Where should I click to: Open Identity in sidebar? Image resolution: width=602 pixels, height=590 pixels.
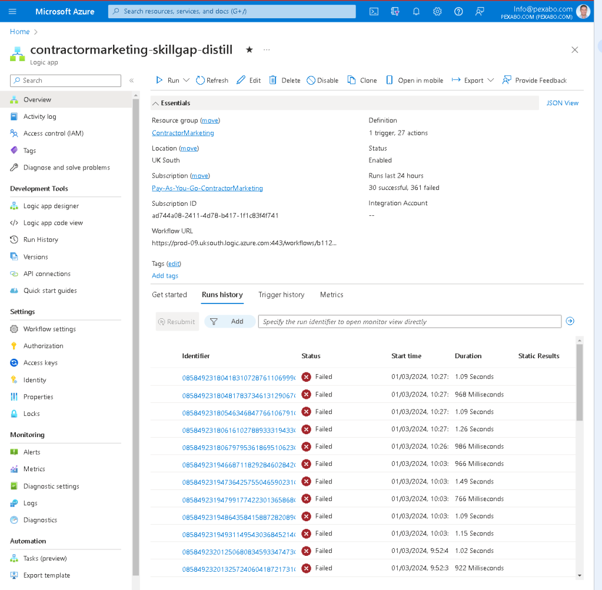35,380
